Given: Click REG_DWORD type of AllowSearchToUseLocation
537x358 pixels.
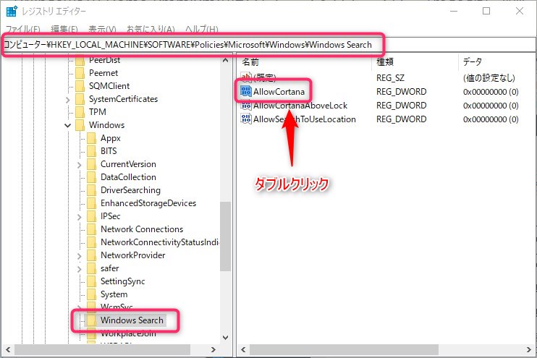Looking at the screenshot, I should pos(402,119).
